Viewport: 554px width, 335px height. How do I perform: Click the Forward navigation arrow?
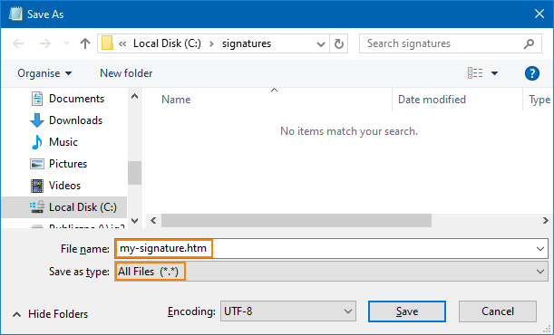44,43
